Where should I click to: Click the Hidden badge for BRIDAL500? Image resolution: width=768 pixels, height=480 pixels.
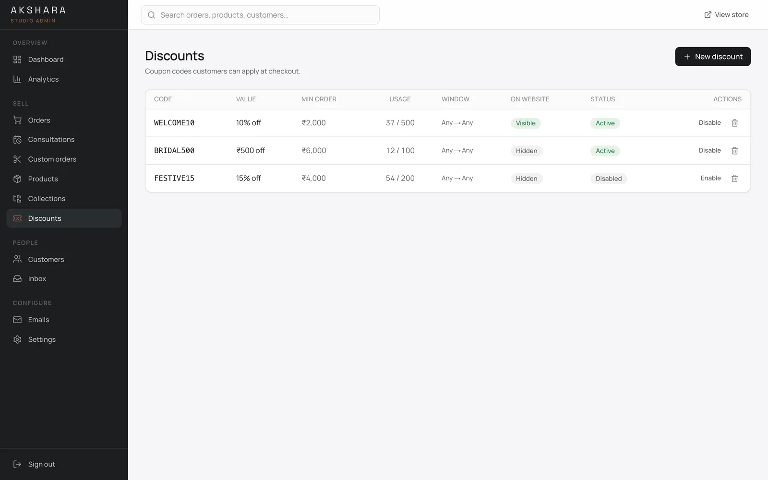coord(527,151)
